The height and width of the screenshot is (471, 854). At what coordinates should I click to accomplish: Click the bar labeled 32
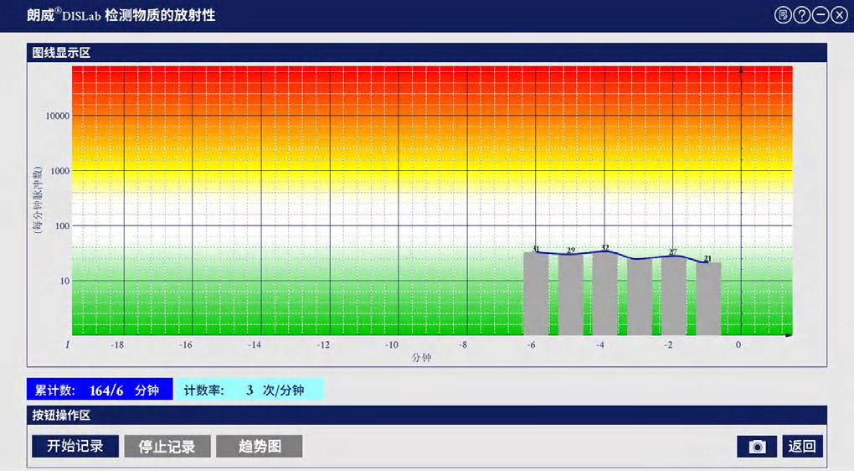tap(604, 293)
